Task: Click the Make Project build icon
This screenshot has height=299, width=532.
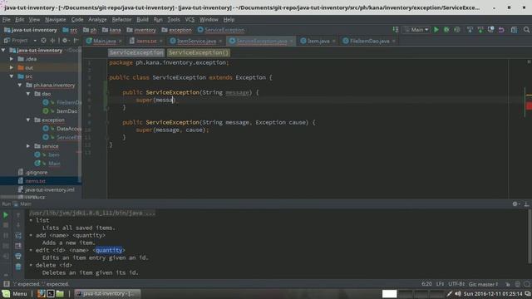Action: click(x=396, y=30)
